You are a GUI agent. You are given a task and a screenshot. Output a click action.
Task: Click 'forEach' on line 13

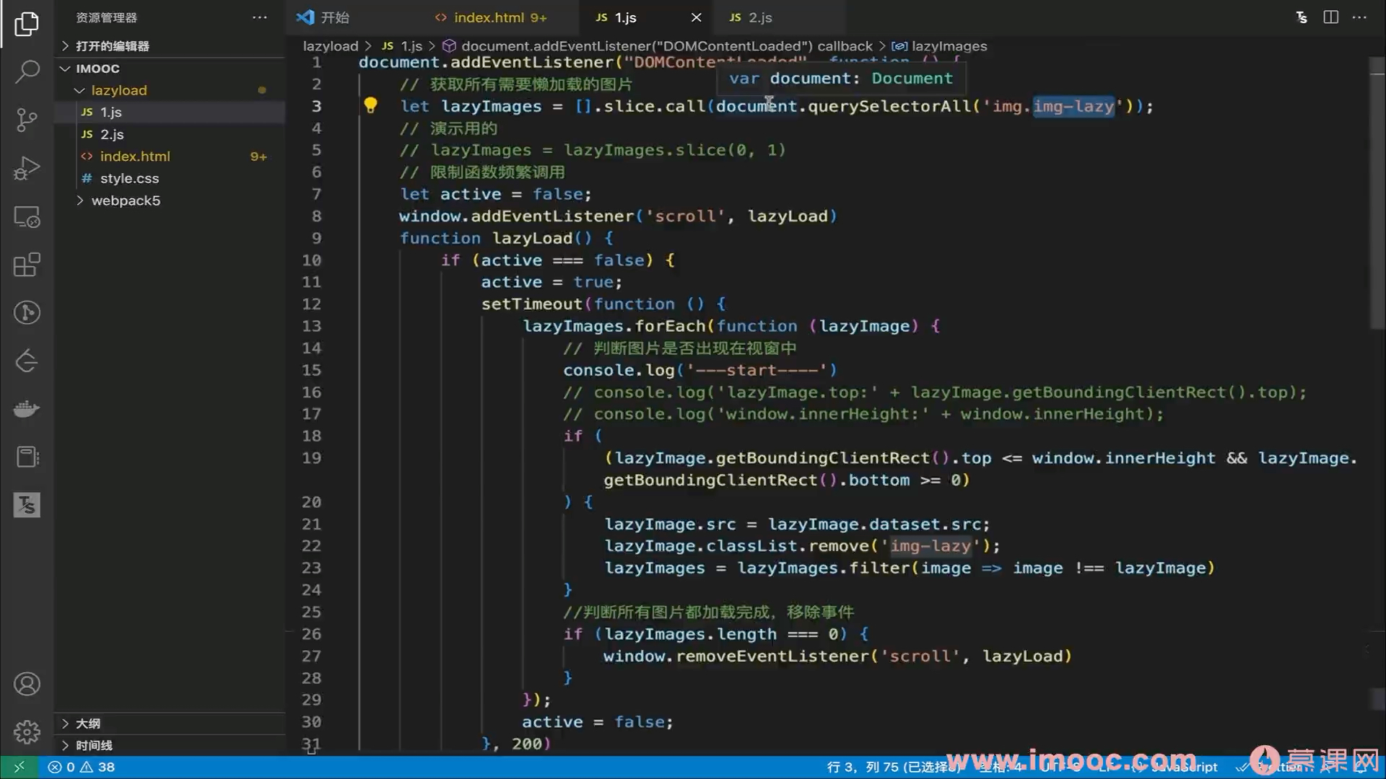click(671, 326)
